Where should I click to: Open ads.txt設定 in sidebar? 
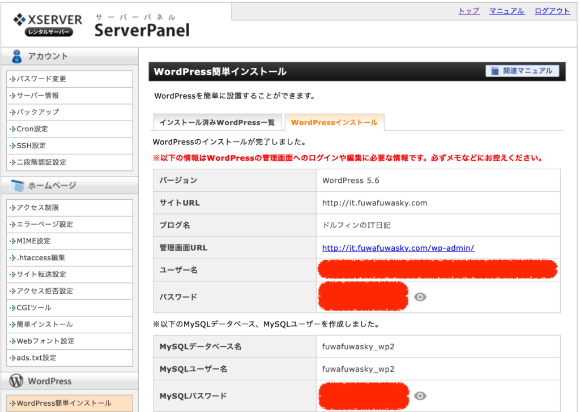[70, 357]
